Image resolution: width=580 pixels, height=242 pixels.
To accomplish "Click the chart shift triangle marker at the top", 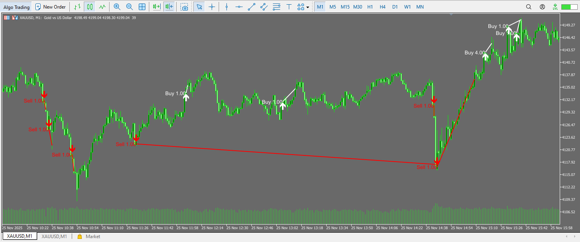I will tap(451, 14).
